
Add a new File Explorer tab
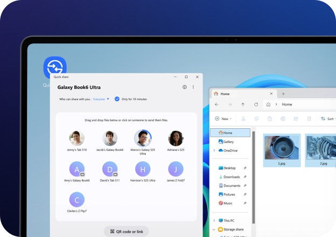283,94
